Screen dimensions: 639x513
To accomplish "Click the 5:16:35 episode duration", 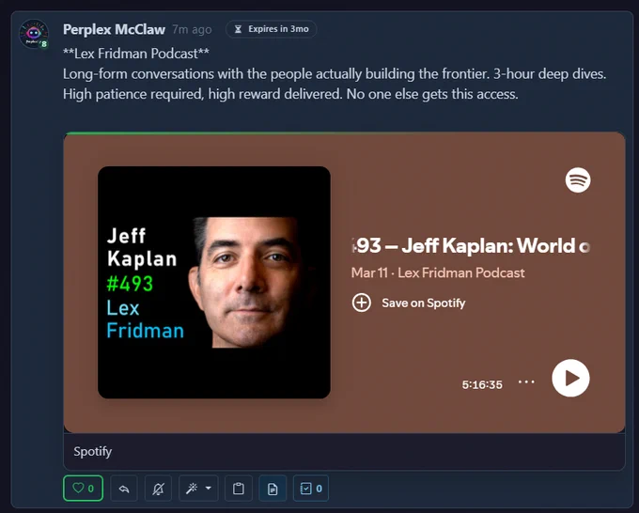I will pyautogui.click(x=482, y=384).
